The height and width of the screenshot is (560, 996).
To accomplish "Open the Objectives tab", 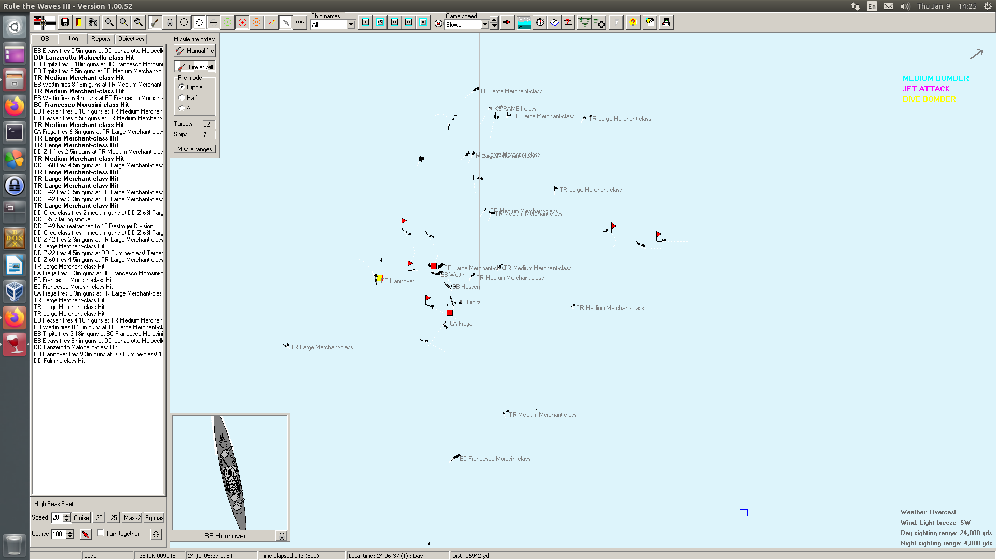I will 131,39.
